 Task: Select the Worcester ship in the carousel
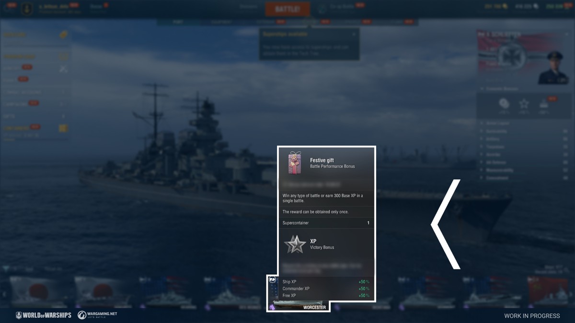pos(299,293)
